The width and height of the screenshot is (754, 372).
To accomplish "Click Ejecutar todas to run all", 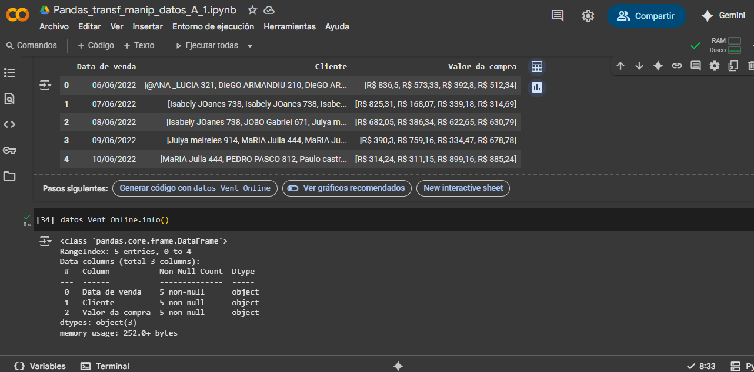I will pos(207,45).
